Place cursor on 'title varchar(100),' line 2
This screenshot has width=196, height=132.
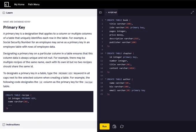tap(121, 24)
